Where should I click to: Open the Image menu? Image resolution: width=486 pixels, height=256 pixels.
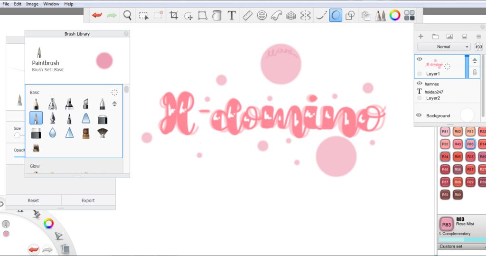coord(32,4)
